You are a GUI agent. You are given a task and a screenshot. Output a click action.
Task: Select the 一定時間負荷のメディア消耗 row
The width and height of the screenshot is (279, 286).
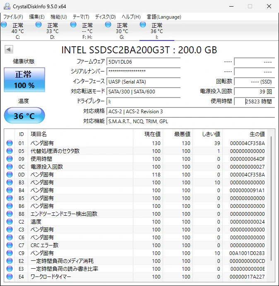coord(136,261)
